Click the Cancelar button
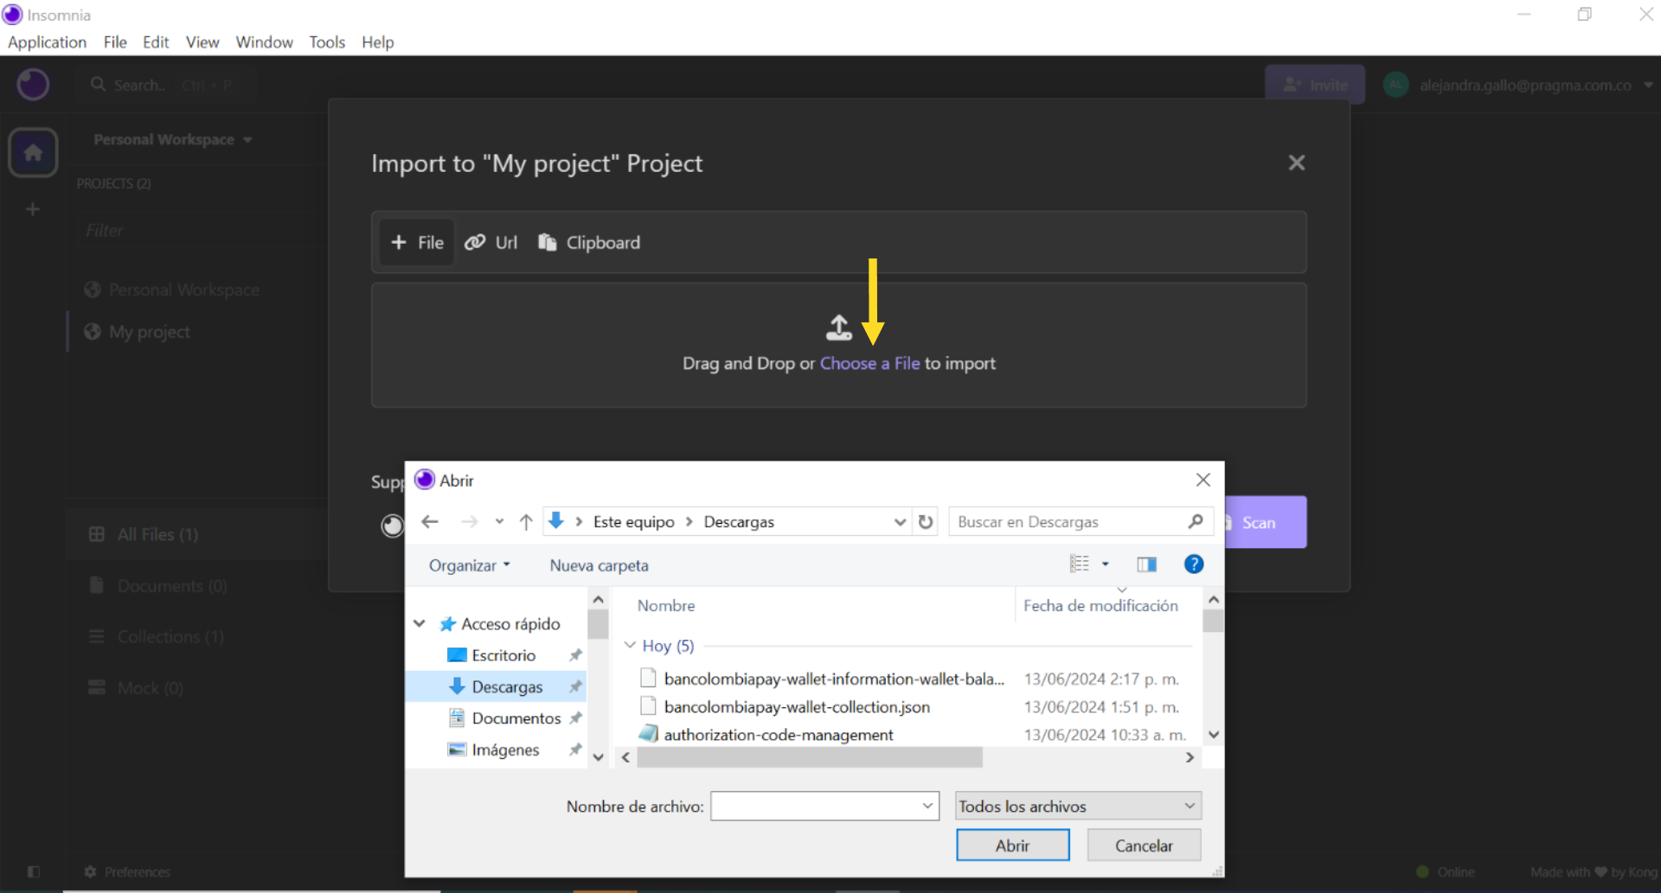This screenshot has width=1661, height=893. (x=1144, y=845)
